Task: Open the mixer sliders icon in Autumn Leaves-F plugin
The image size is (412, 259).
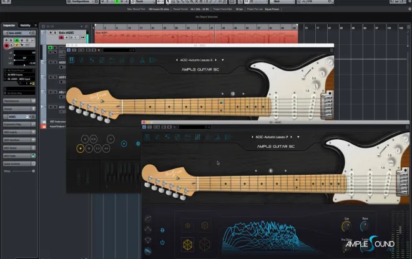Action: (197, 137)
